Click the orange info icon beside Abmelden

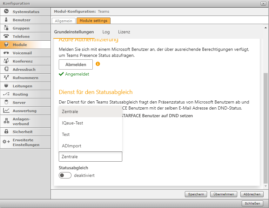[x=98, y=64]
